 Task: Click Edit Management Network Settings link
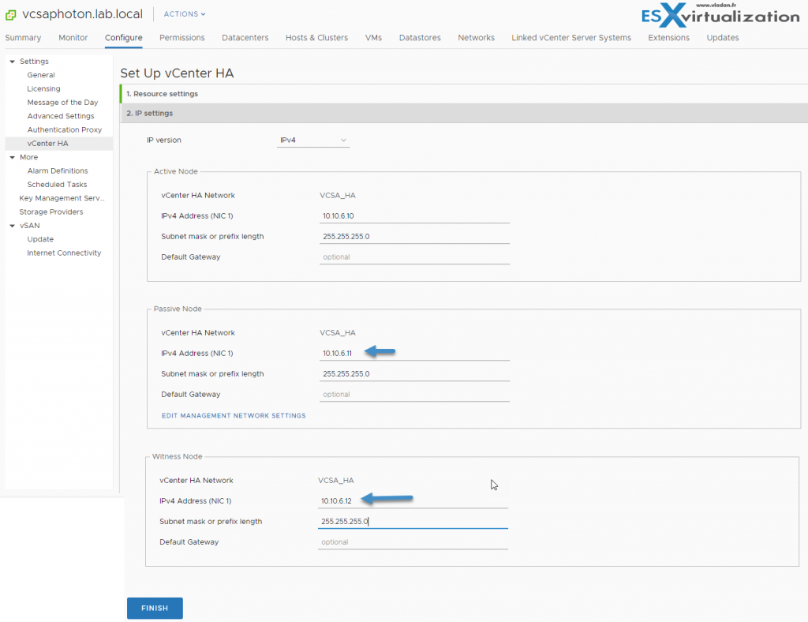pos(234,415)
